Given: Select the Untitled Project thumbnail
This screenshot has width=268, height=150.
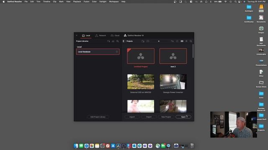Looking at the screenshot, I should coord(141,56).
